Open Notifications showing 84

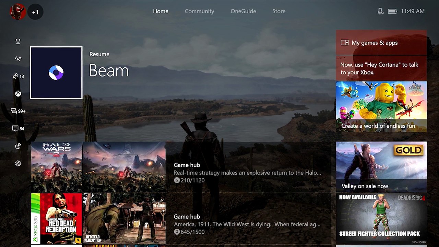point(18,129)
